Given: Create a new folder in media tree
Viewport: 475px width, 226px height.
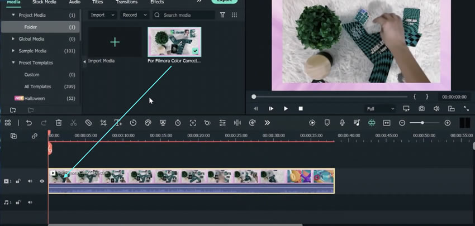Looking at the screenshot, I should pyautogui.click(x=13, y=110).
